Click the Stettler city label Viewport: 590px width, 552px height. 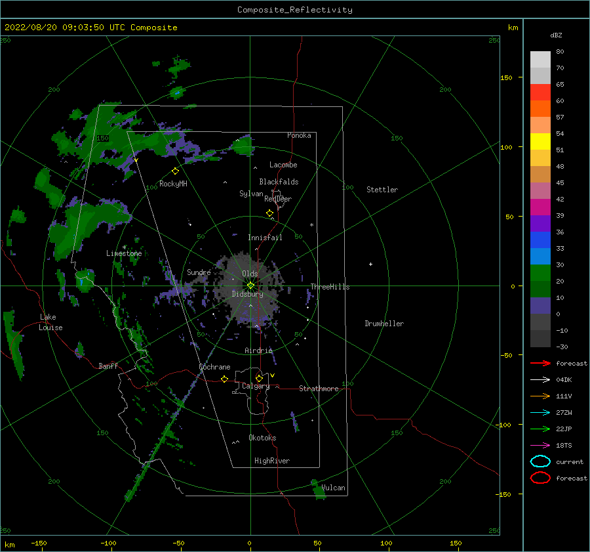[x=382, y=190]
